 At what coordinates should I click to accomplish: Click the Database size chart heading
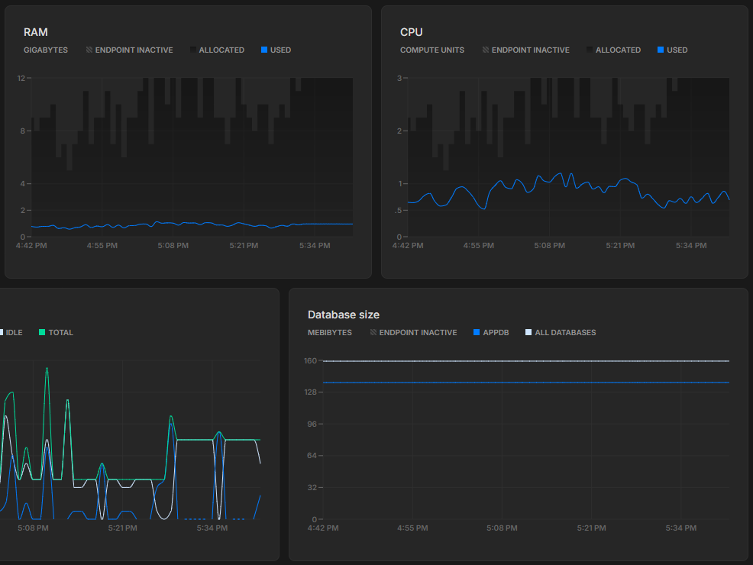(343, 315)
